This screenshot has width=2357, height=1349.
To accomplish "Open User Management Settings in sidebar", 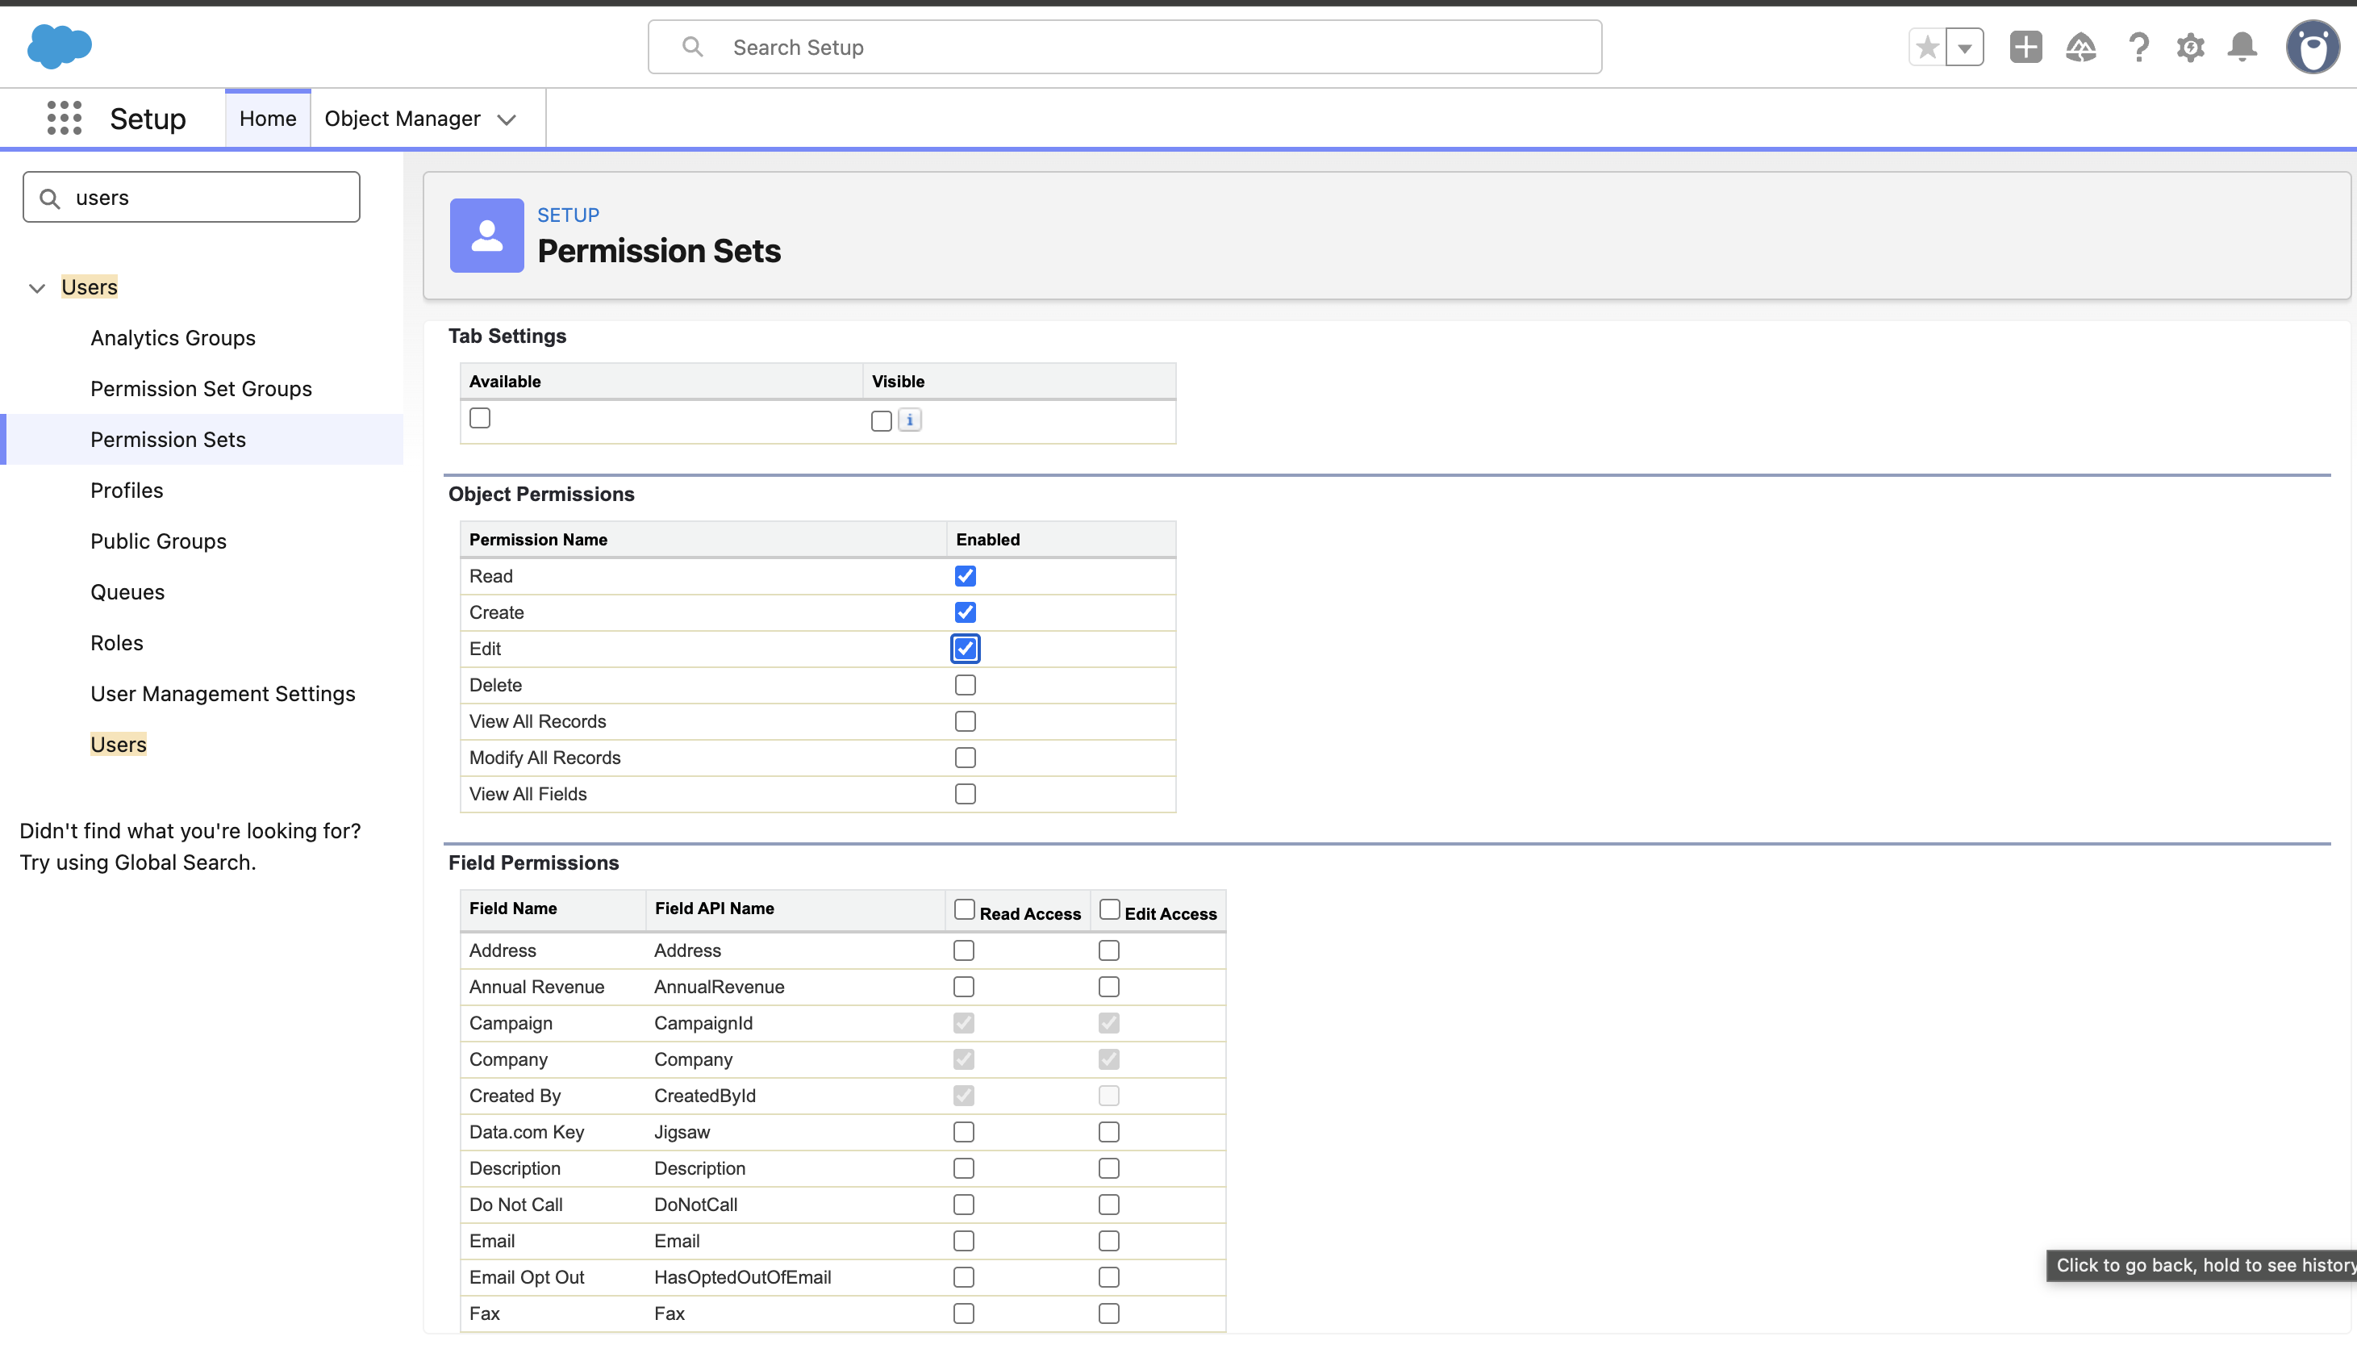I will (x=223, y=694).
